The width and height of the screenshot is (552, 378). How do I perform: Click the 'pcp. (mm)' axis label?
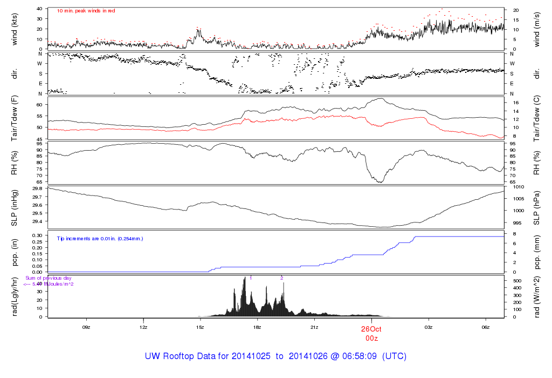tap(536, 253)
